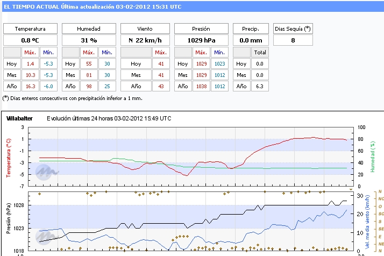
Task: Click the Villabalter chart title
Action: (22, 118)
